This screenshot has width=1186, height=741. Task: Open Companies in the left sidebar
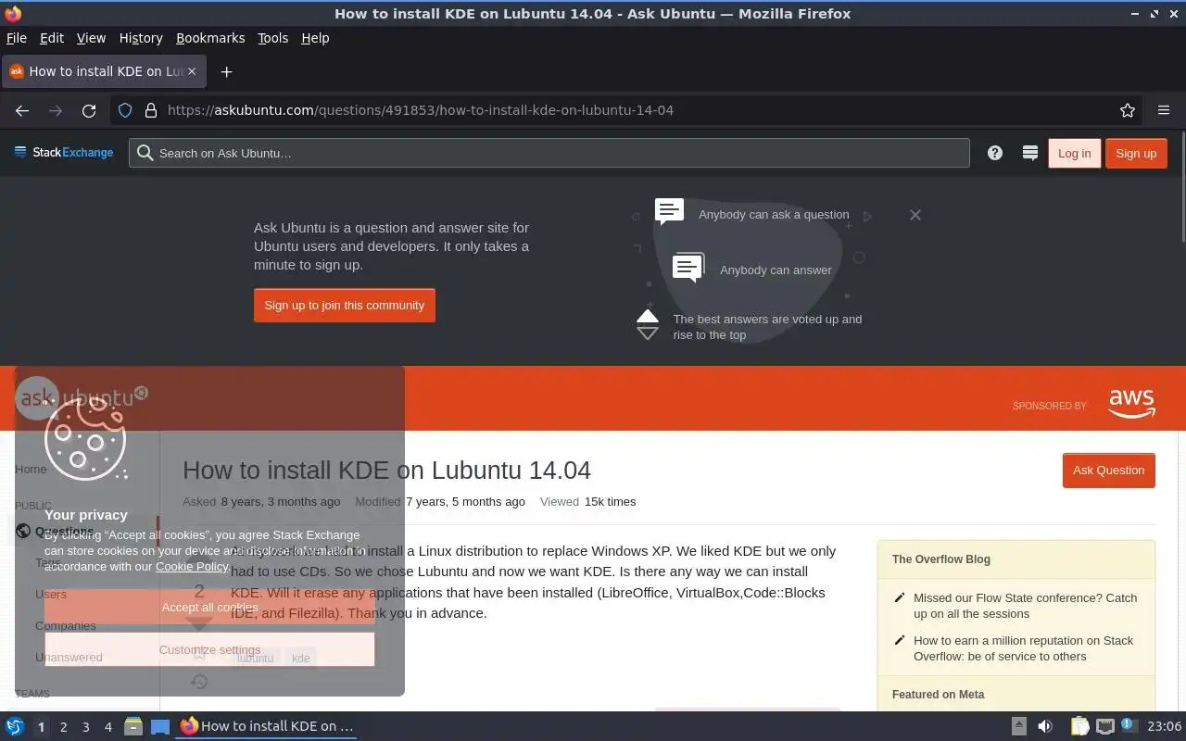[66, 625]
